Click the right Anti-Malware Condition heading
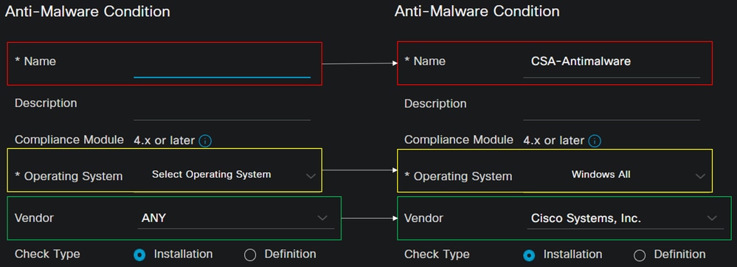The image size is (737, 267). click(x=477, y=11)
